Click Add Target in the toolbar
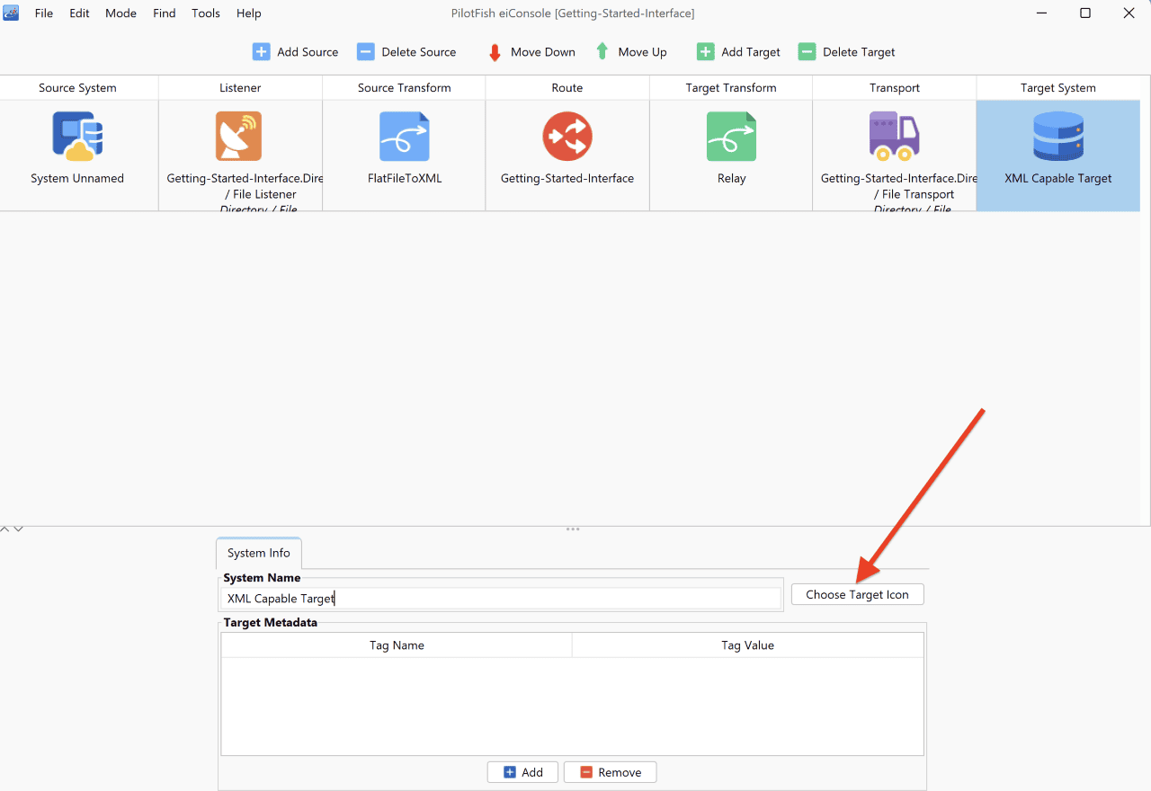The width and height of the screenshot is (1151, 791). point(739,52)
